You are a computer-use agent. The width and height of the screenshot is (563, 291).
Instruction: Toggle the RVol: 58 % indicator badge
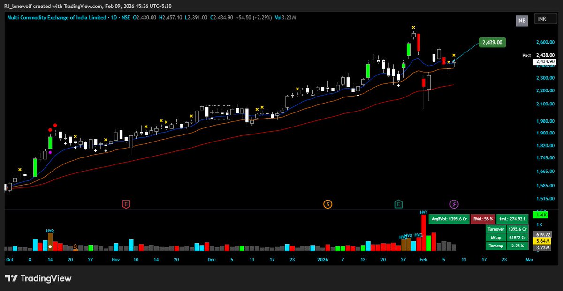(x=484, y=218)
